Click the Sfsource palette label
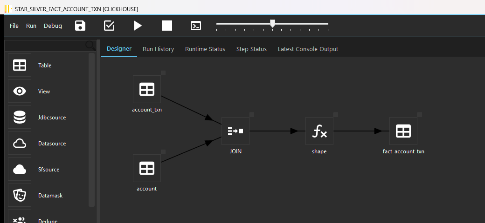Viewport: 485px width, 223px height. click(49, 170)
